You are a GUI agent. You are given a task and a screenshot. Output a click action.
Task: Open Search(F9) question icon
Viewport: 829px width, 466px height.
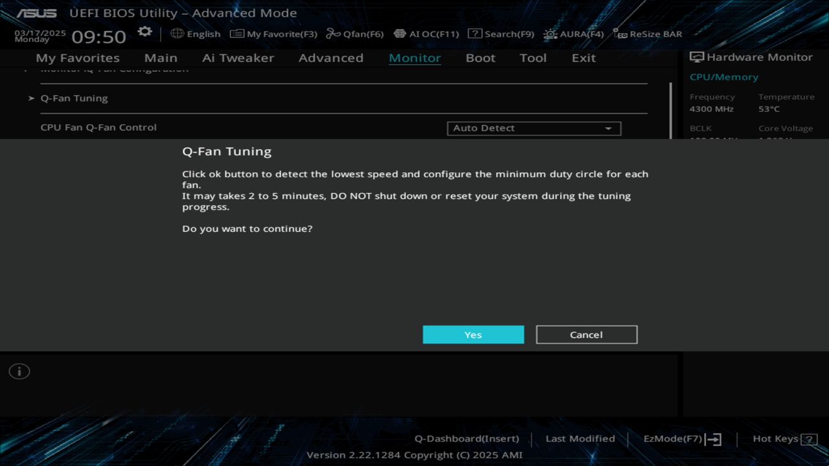click(475, 34)
